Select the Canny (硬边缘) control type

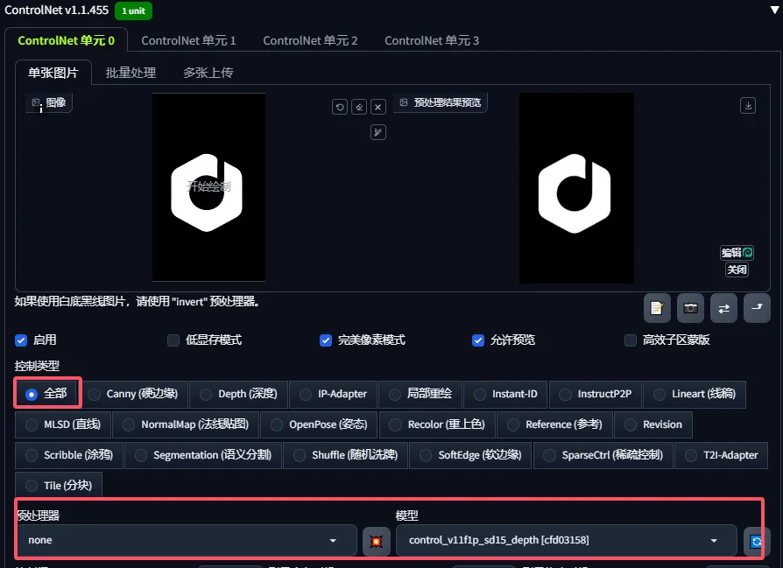[x=133, y=395]
